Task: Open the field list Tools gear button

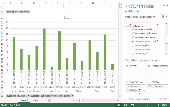Action: point(164,17)
